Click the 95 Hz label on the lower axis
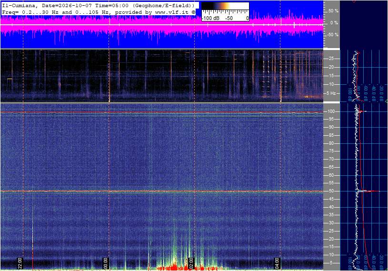The height and width of the screenshot is (271, 388). [x=331, y=119]
